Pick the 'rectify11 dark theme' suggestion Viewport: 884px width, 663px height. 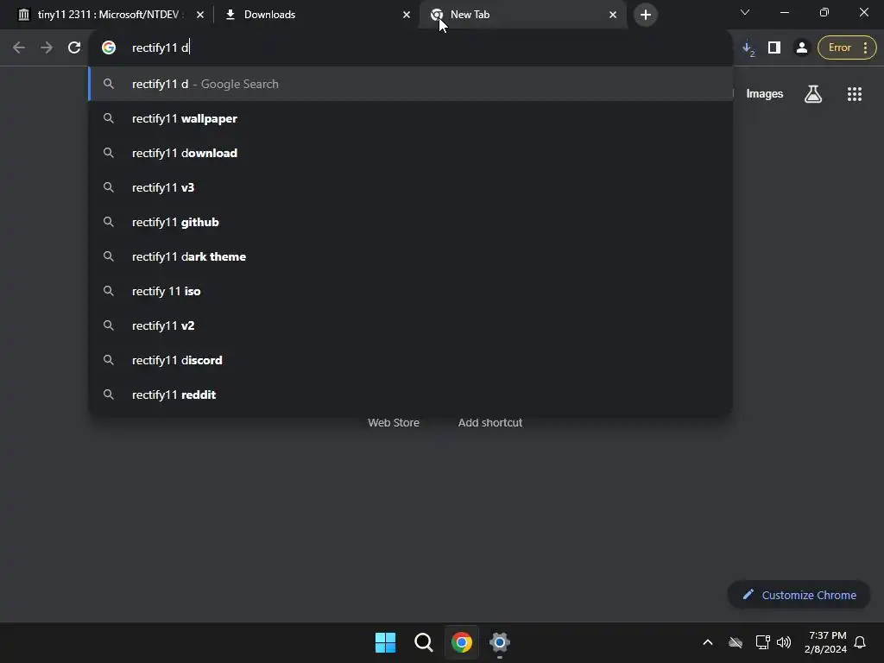[x=411, y=256]
